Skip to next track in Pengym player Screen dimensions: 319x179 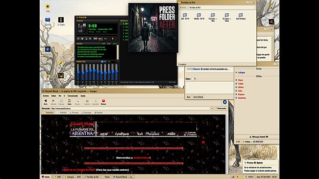(x=90, y=39)
